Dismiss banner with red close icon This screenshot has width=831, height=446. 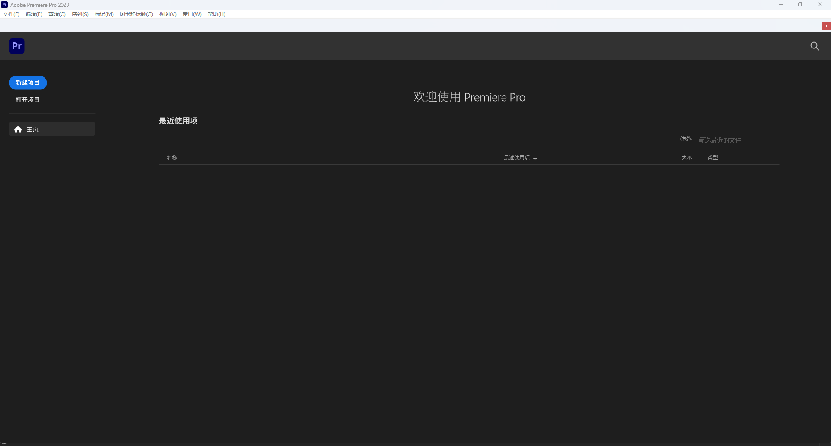pos(826,26)
